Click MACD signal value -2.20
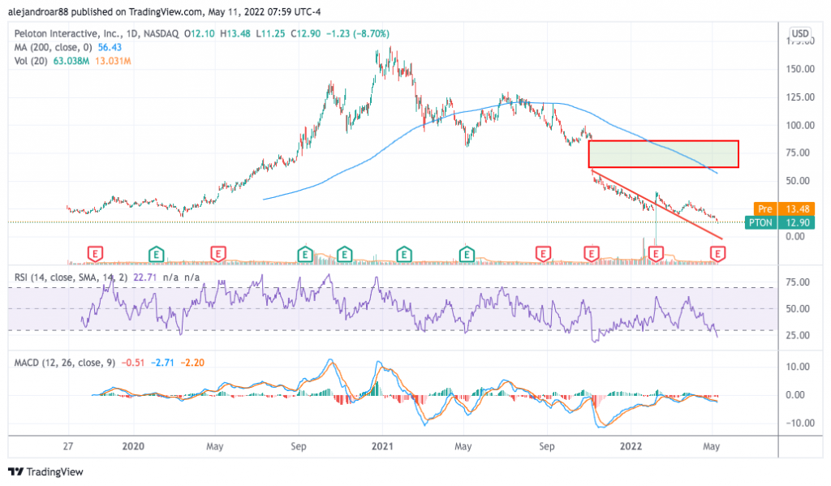 click(192, 363)
